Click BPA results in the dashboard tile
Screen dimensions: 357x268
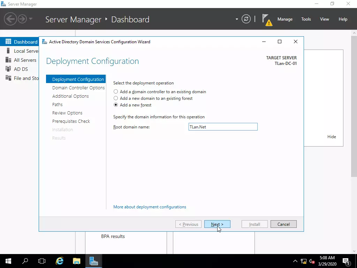[113, 236]
